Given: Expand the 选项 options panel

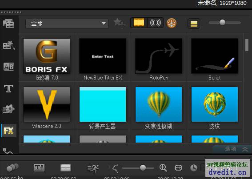Looking at the screenshot, I should 232,149.
